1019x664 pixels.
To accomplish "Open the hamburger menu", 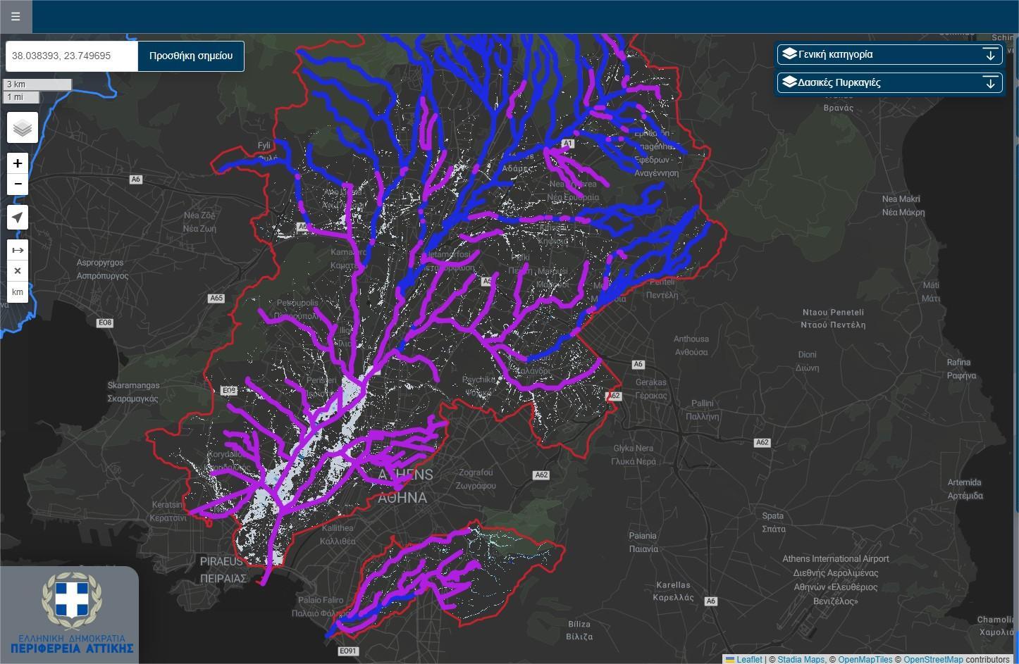I will click(16, 16).
